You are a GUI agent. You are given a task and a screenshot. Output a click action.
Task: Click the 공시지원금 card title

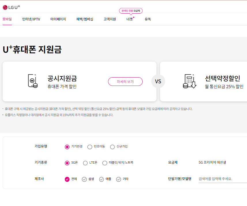tap(62, 78)
